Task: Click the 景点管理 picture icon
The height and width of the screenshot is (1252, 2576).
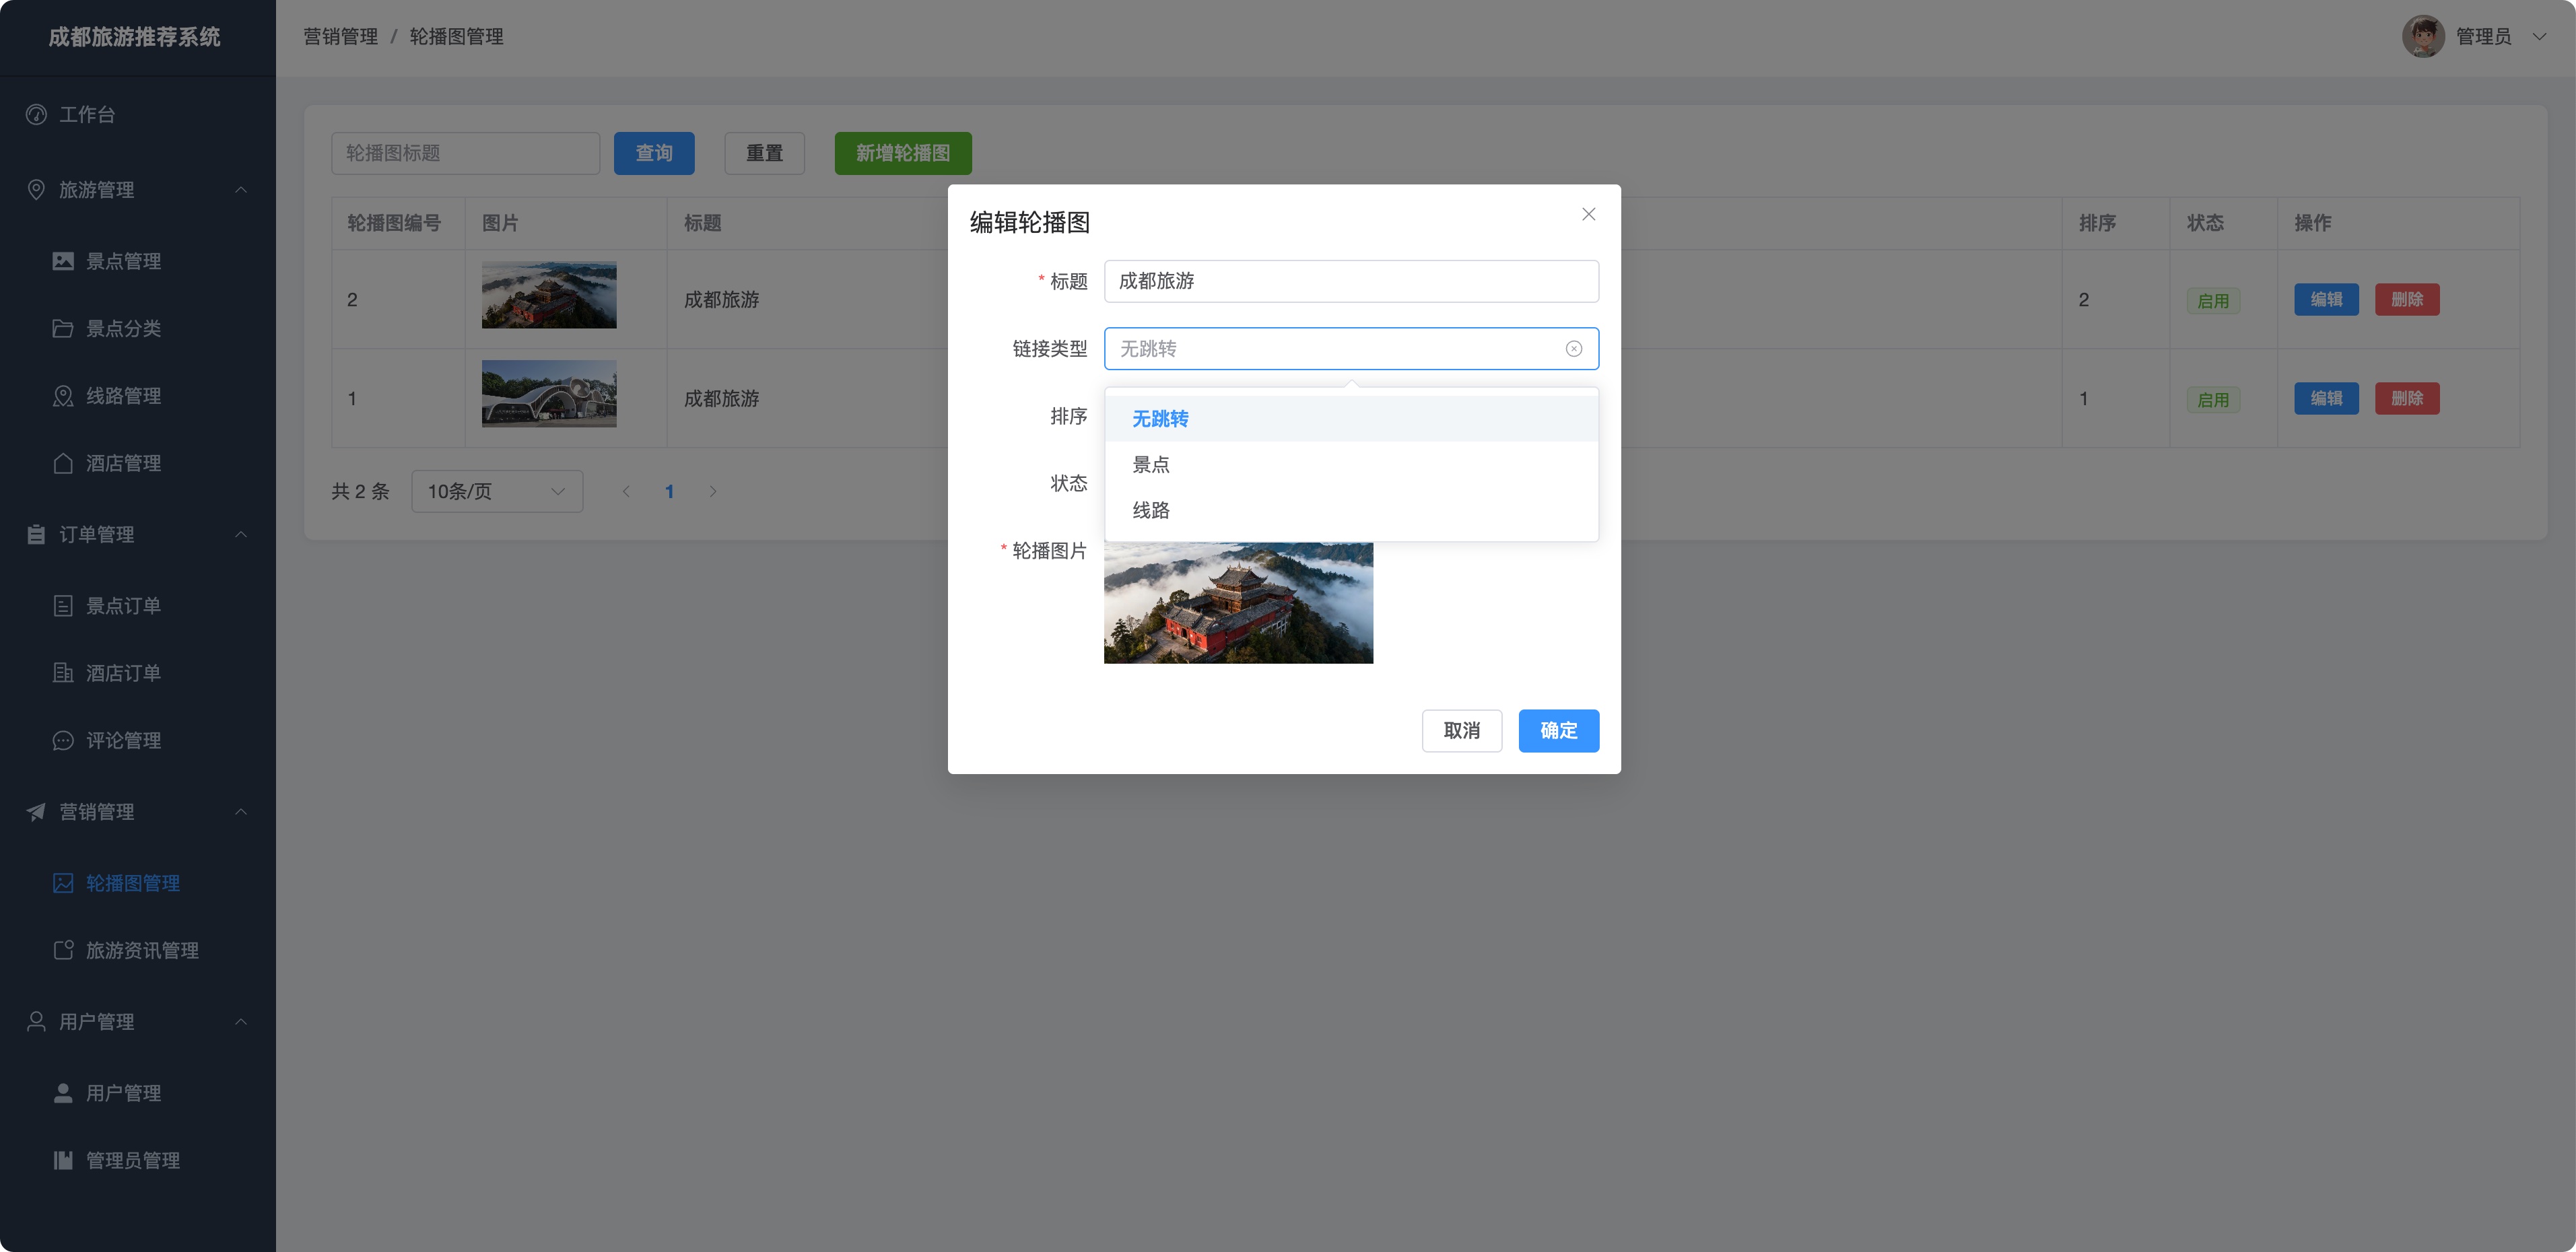Action: pyautogui.click(x=63, y=261)
